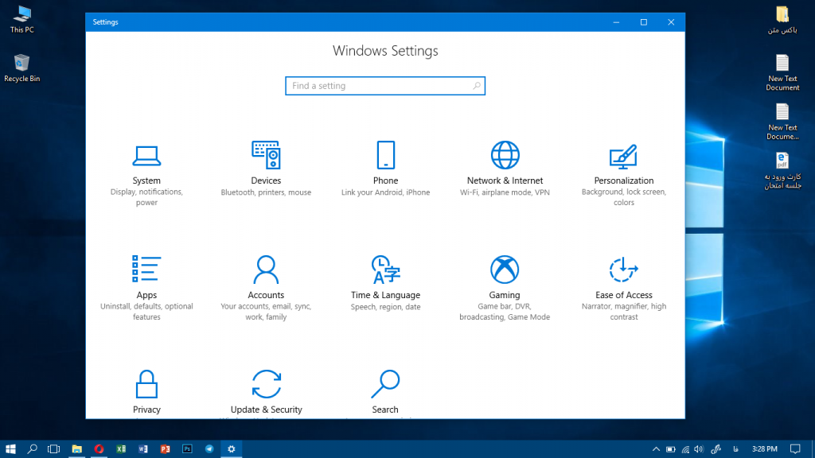Click "Game bar, DVR, broadcasting, Game Mode" text
Image resolution: width=815 pixels, height=458 pixels.
(505, 312)
